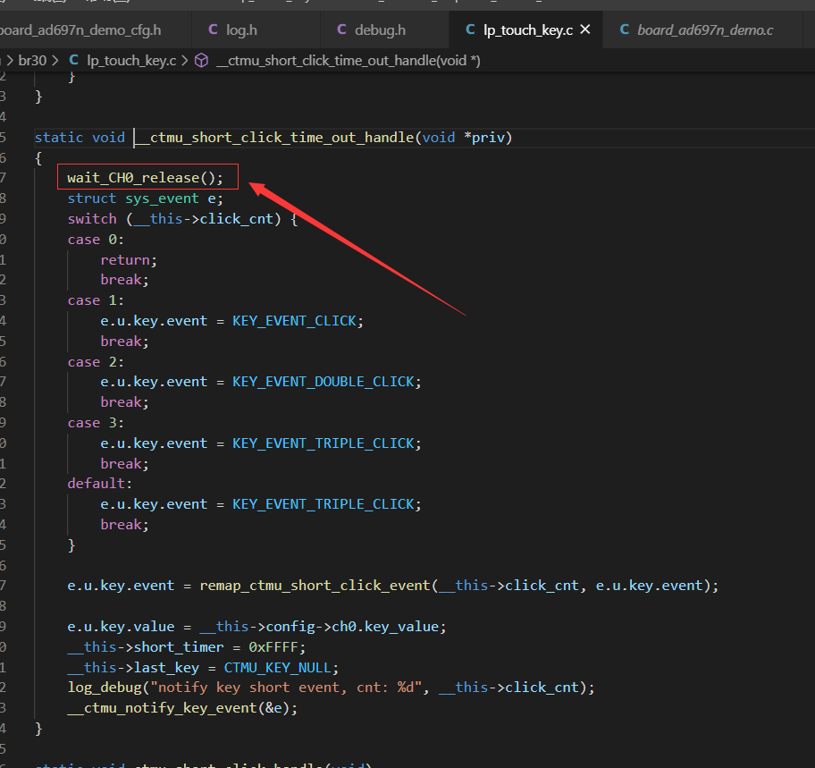The height and width of the screenshot is (768, 815).
Task: Open the board_ad697n_demo_cfg.h tab
Action: click(80, 30)
